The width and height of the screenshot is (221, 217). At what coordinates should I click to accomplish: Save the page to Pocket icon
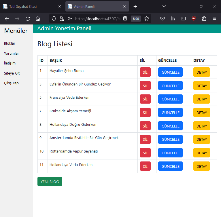tap(163, 18)
